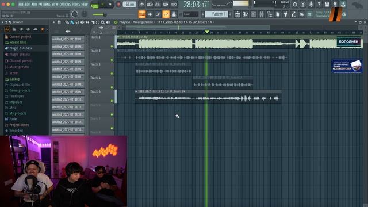Click the undo history refresh icon
The width and height of the screenshot is (368, 207).
point(295,4)
